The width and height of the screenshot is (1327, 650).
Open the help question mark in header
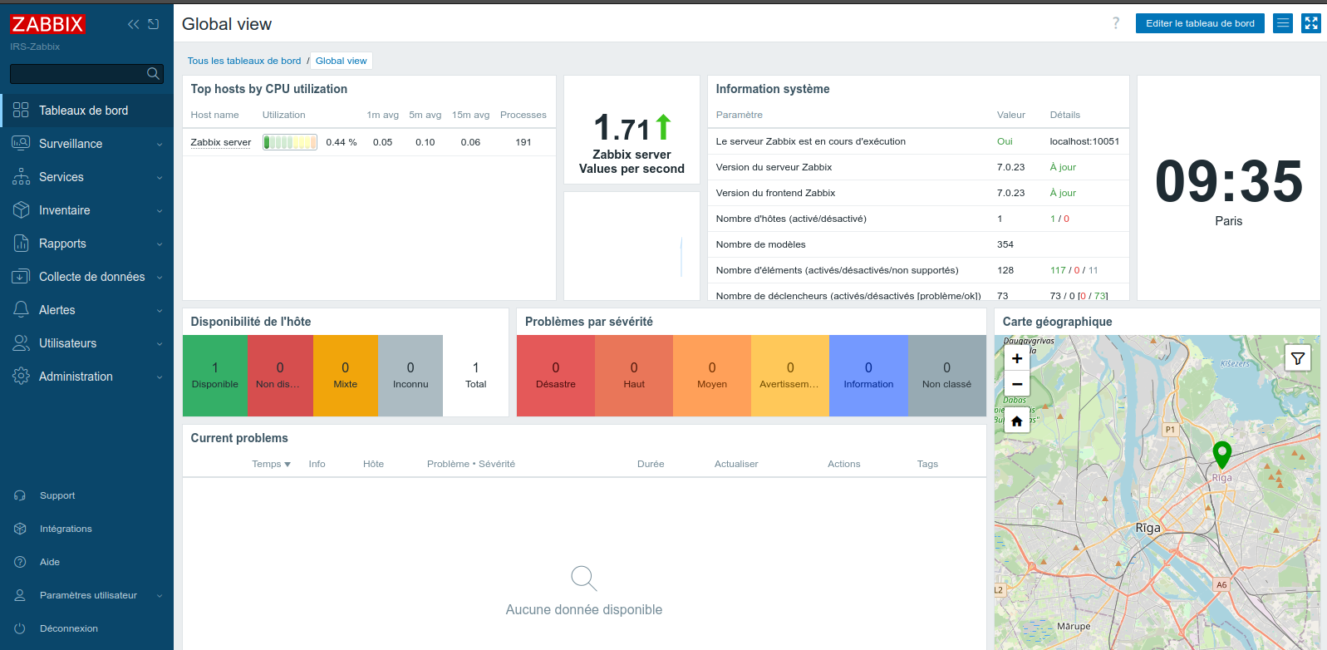pyautogui.click(x=1116, y=23)
